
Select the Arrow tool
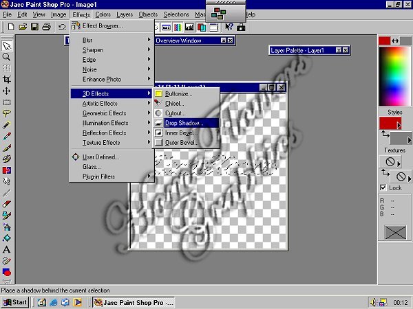click(x=7, y=46)
